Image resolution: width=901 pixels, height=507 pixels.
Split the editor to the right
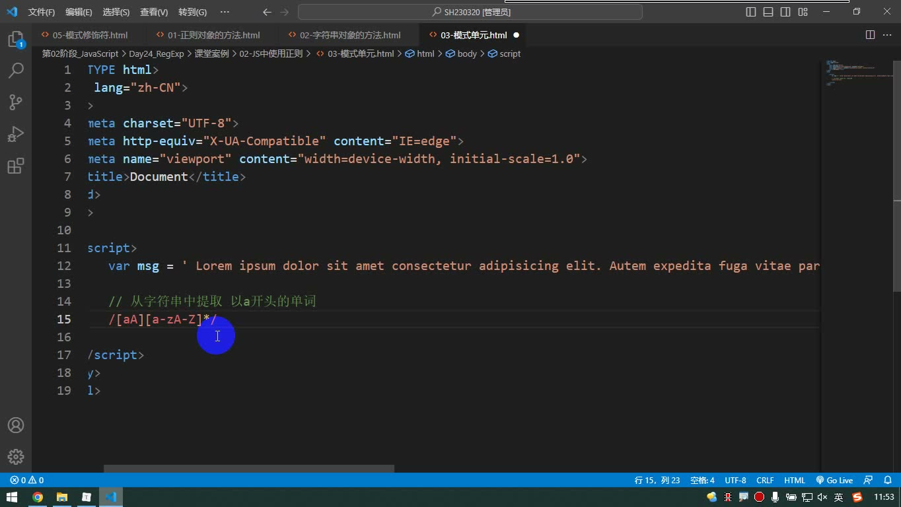point(870,35)
